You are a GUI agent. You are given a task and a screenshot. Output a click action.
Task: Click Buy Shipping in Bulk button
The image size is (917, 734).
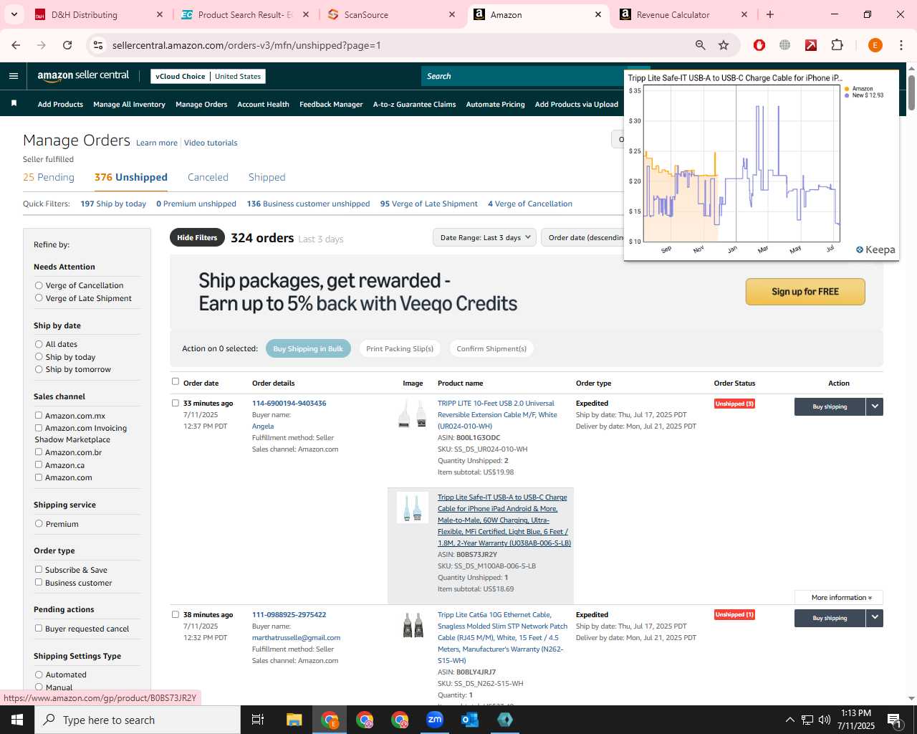pos(308,348)
